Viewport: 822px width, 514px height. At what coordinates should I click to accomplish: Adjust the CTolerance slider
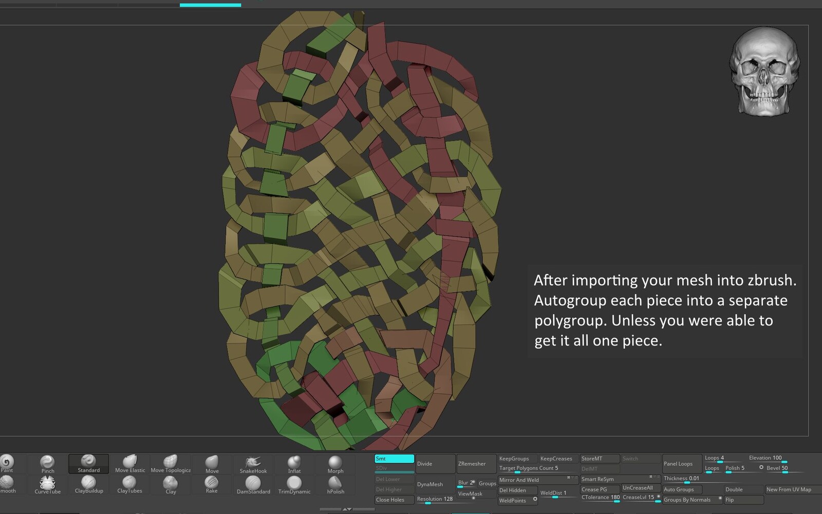(601, 498)
